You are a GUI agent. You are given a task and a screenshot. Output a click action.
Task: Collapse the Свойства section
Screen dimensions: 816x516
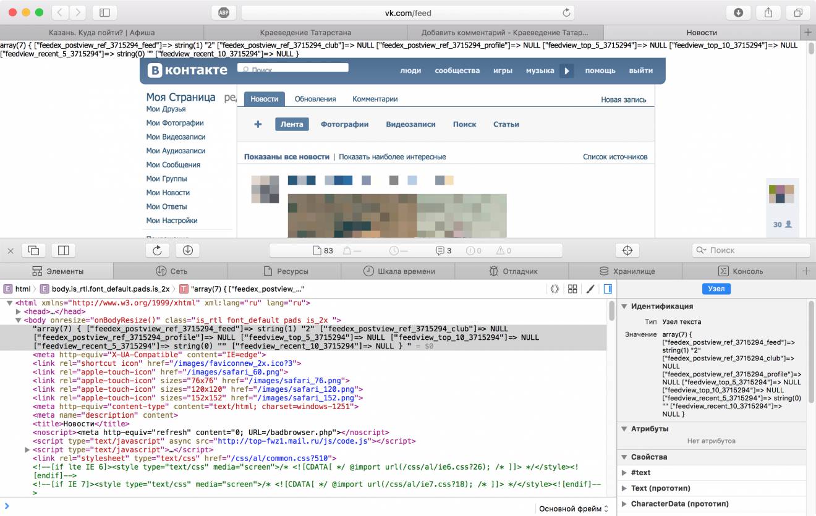[x=624, y=457]
